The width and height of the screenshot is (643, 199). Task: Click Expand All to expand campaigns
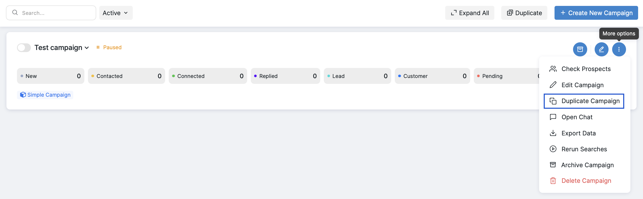470,13
